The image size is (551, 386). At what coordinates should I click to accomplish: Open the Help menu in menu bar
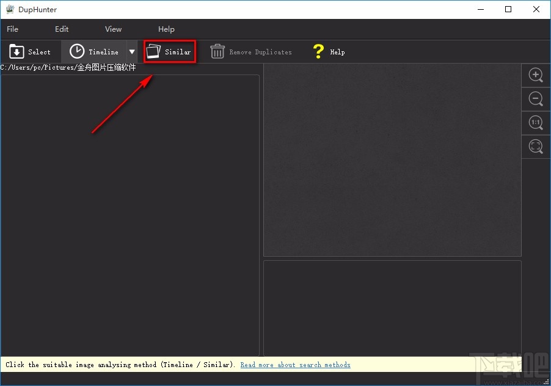click(x=166, y=29)
